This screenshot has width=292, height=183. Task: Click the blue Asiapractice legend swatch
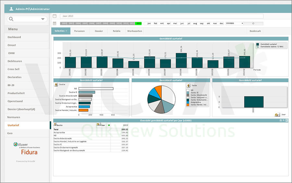188,102
